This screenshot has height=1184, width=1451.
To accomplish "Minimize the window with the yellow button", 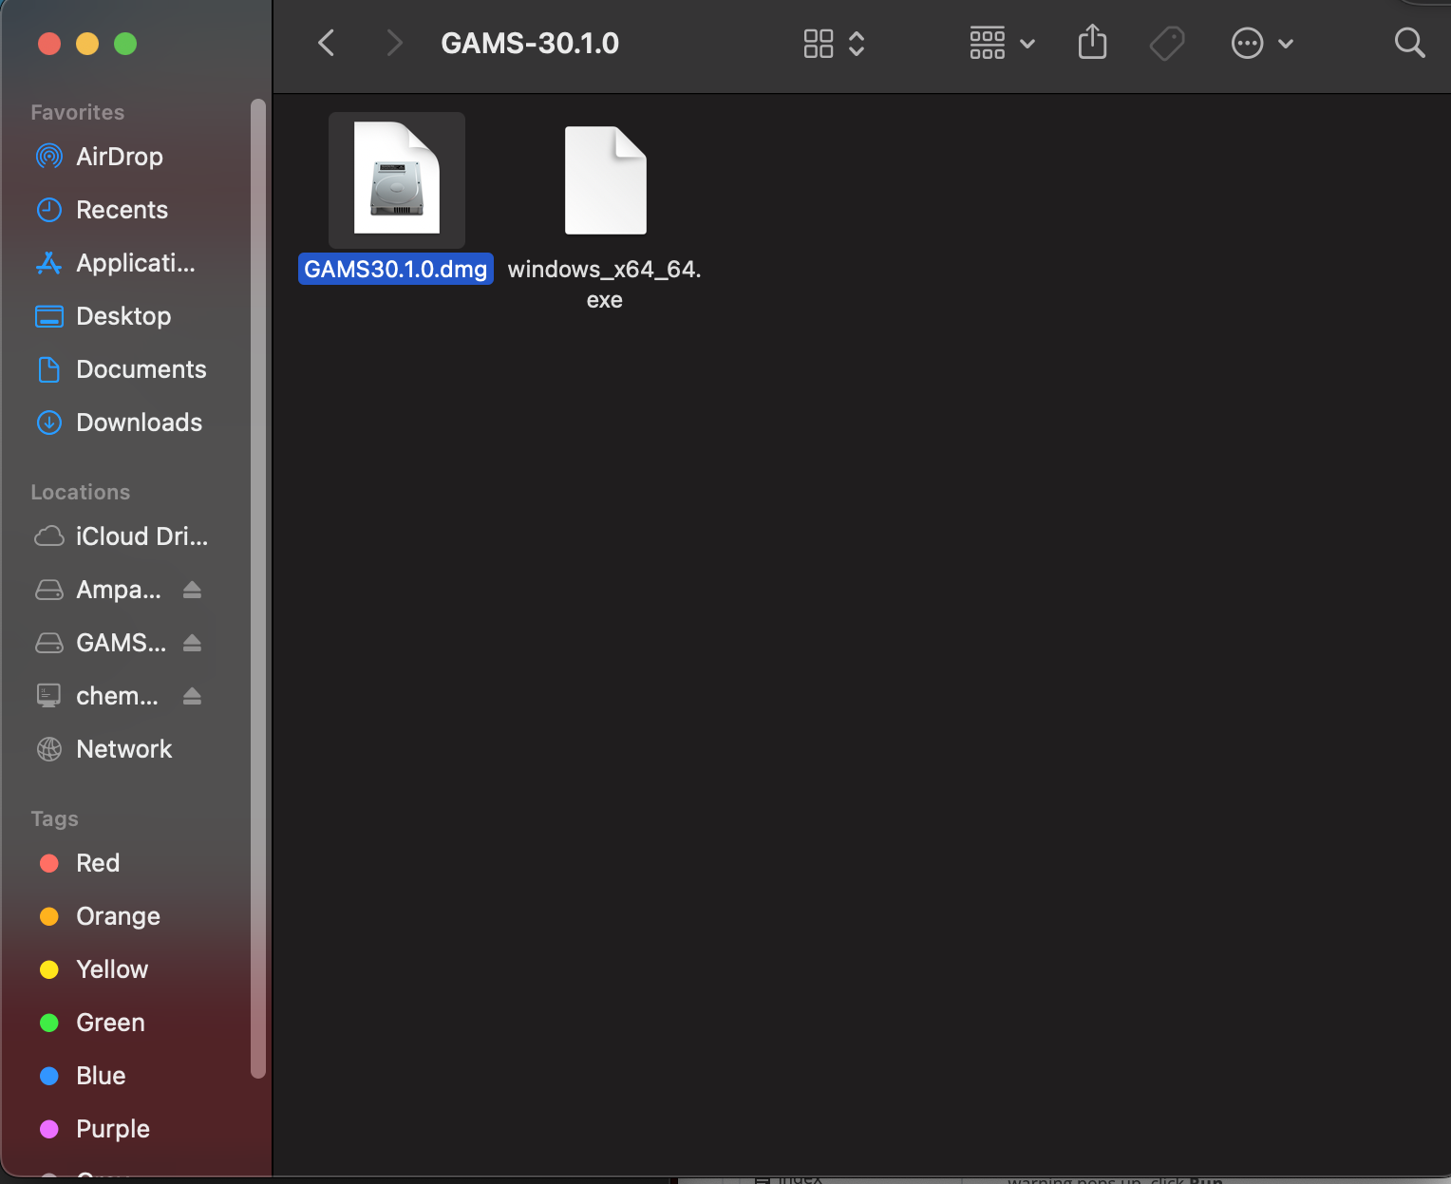I will (x=87, y=44).
